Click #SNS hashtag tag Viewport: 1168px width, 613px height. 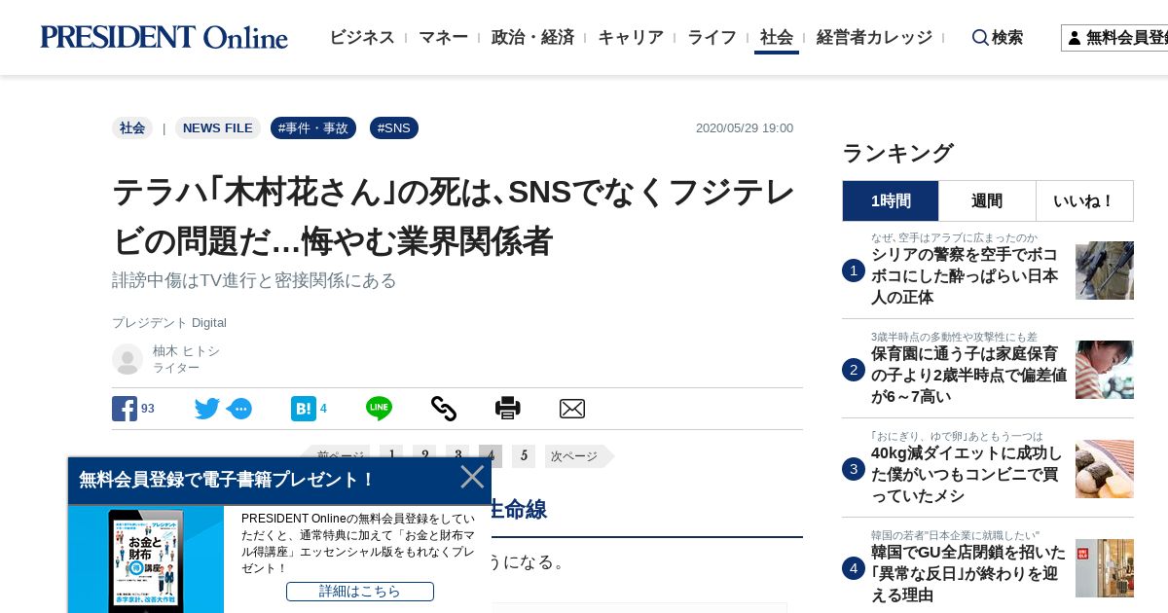pos(394,127)
